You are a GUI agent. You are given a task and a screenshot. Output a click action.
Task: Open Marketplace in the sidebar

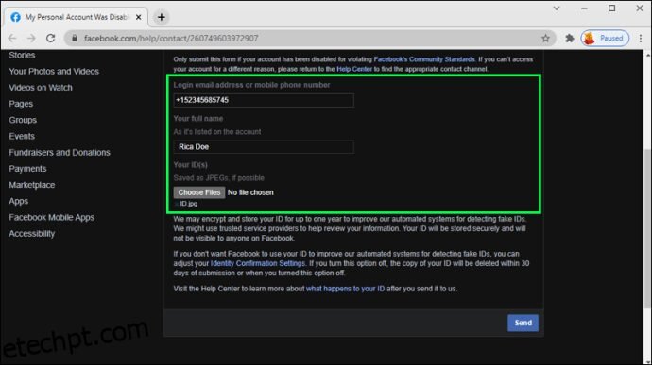tap(32, 185)
